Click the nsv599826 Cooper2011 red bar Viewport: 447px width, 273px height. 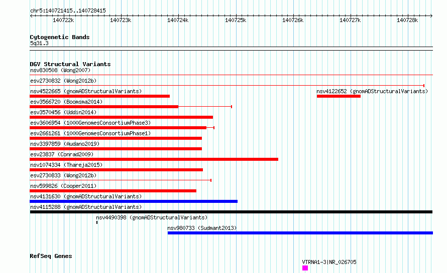click(113, 191)
